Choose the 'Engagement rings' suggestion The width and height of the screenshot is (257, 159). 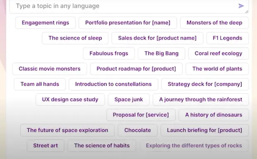[46, 23]
